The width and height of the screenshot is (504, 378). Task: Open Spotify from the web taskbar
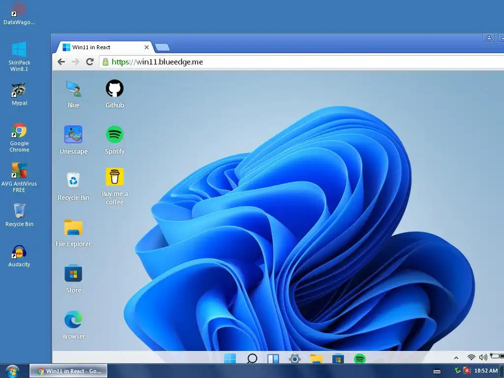click(x=360, y=358)
